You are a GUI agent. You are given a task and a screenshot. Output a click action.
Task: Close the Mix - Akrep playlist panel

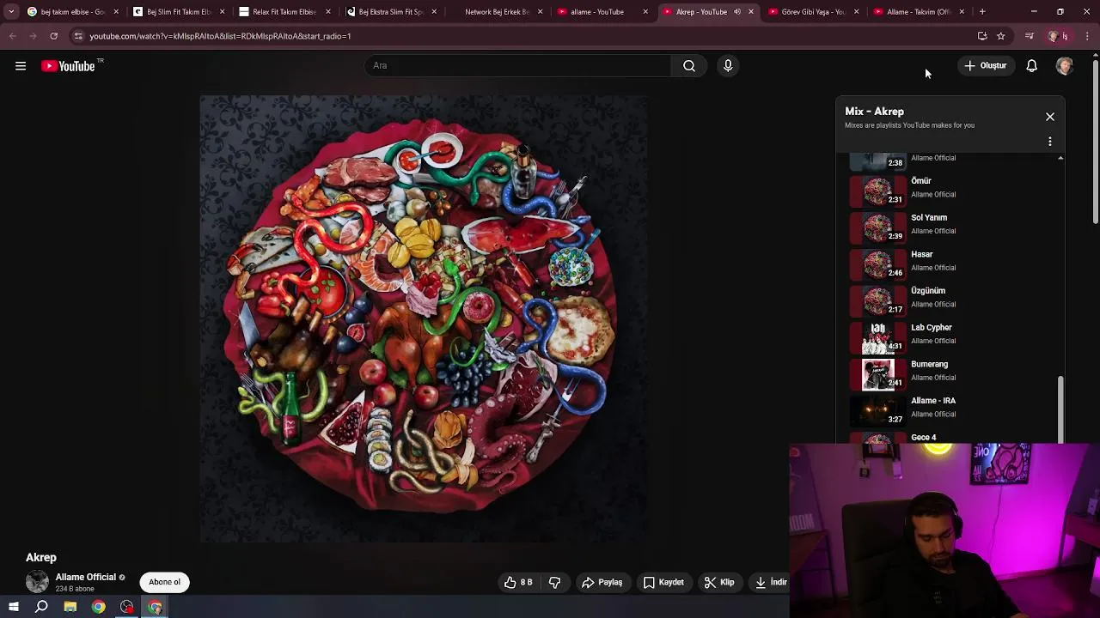[1050, 117]
